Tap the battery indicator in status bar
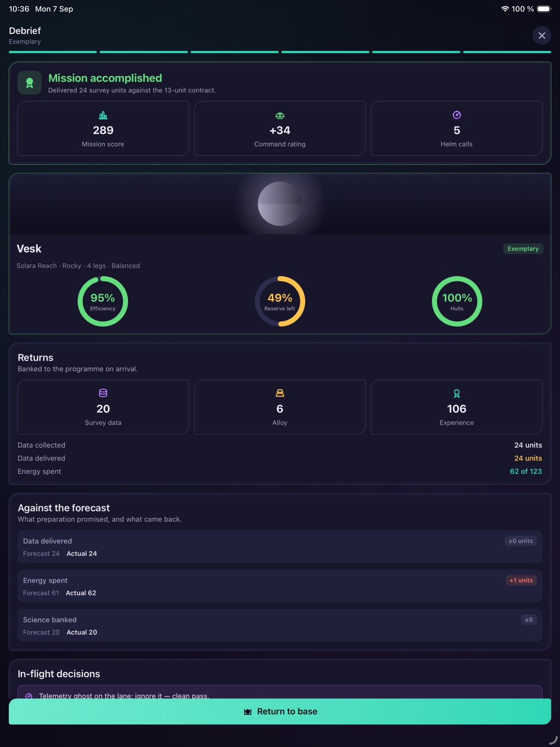 pyautogui.click(x=544, y=9)
